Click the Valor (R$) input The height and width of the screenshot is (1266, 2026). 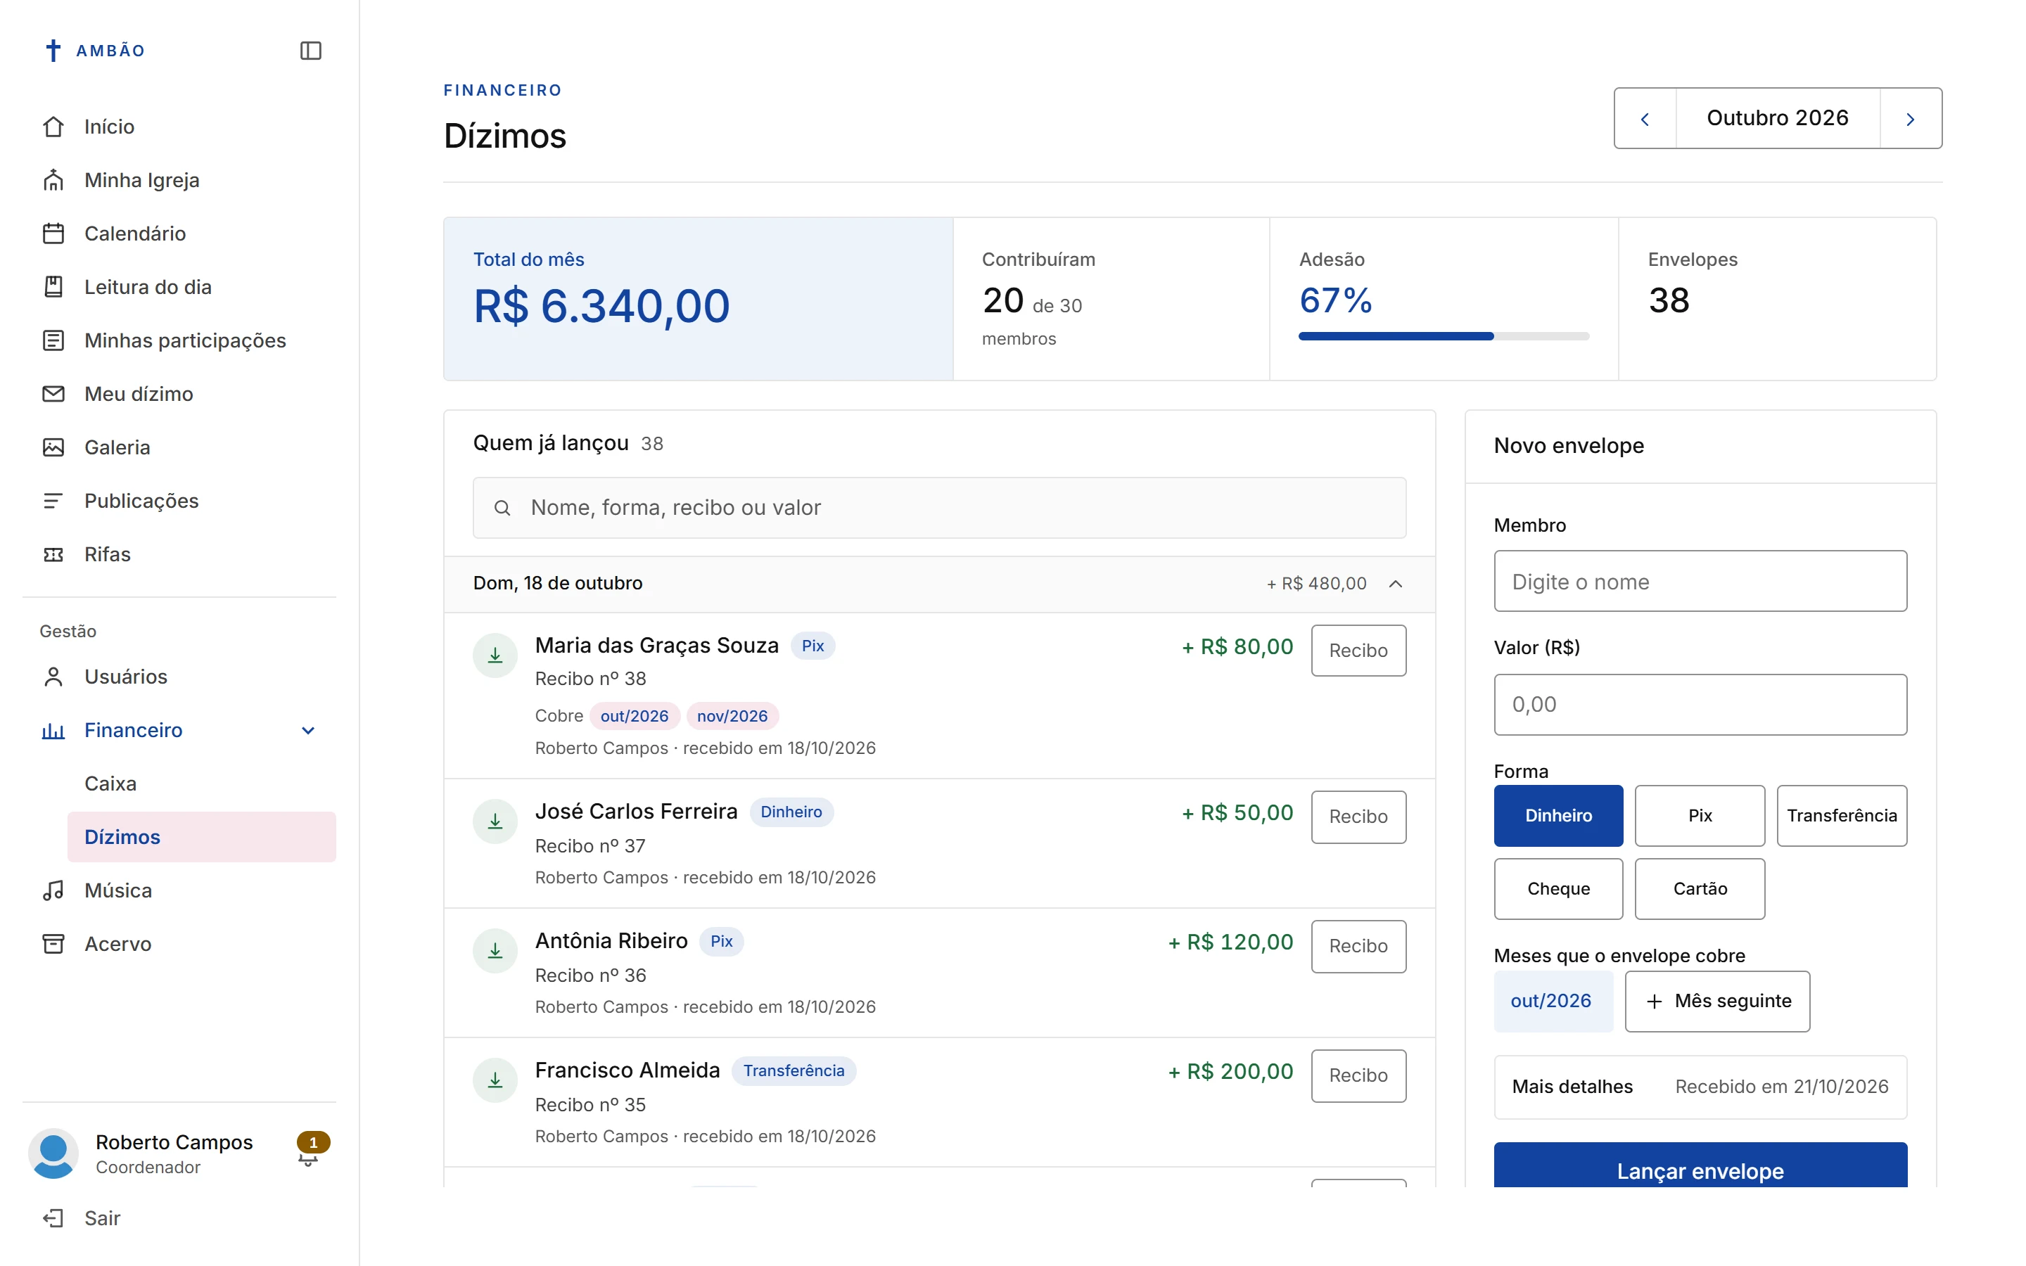click(1700, 705)
